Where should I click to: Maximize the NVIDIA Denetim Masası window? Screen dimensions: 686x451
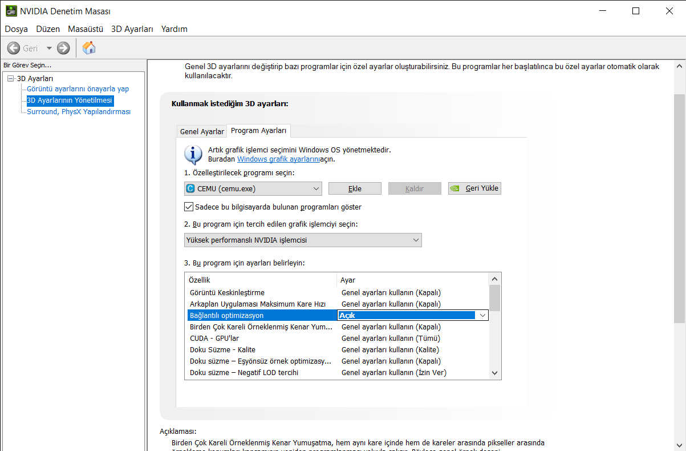pyautogui.click(x=636, y=11)
